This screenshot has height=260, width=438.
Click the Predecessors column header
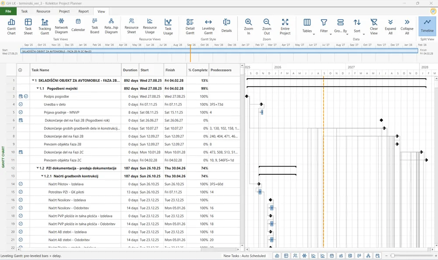pyautogui.click(x=224, y=70)
